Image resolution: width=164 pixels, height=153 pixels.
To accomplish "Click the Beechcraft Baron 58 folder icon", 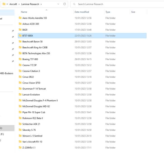I will [x=20, y=41].
